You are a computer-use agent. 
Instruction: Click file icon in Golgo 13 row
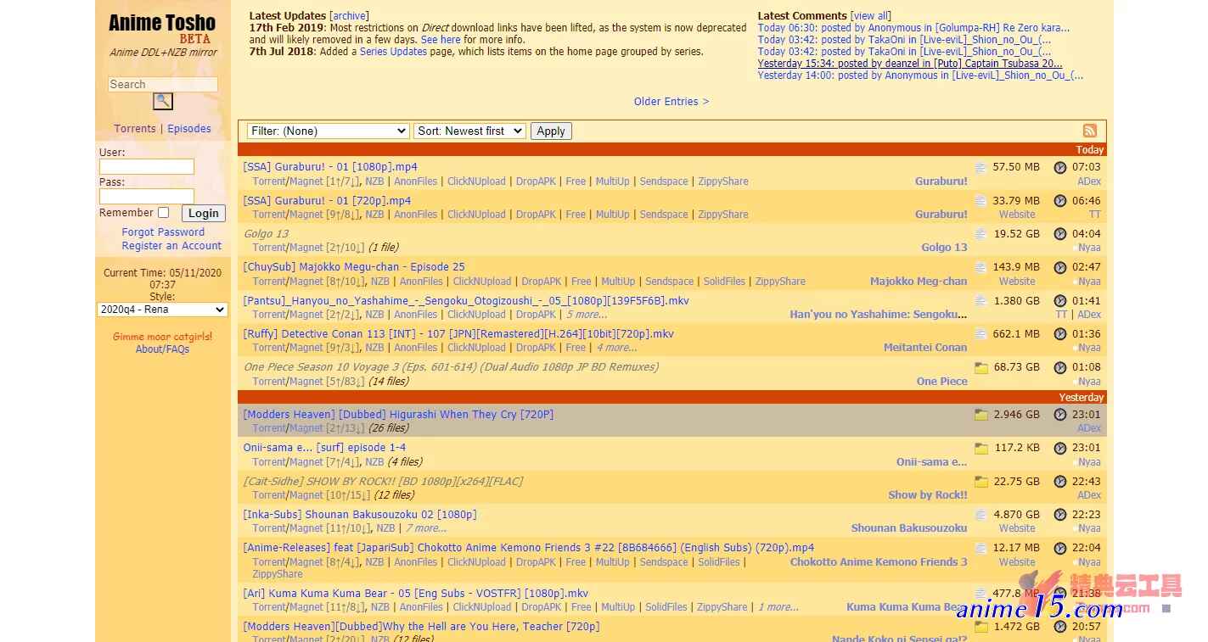981,234
